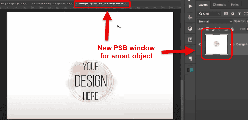
Task: Open the Normal blend mode dropdown
Action: coord(215,21)
